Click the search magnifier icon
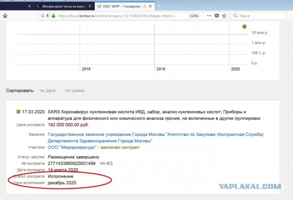The height and width of the screenshot is (200, 293). click(x=235, y=16)
